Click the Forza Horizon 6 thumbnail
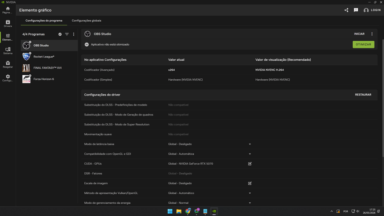Screen dimensions: 384x216 26,79
